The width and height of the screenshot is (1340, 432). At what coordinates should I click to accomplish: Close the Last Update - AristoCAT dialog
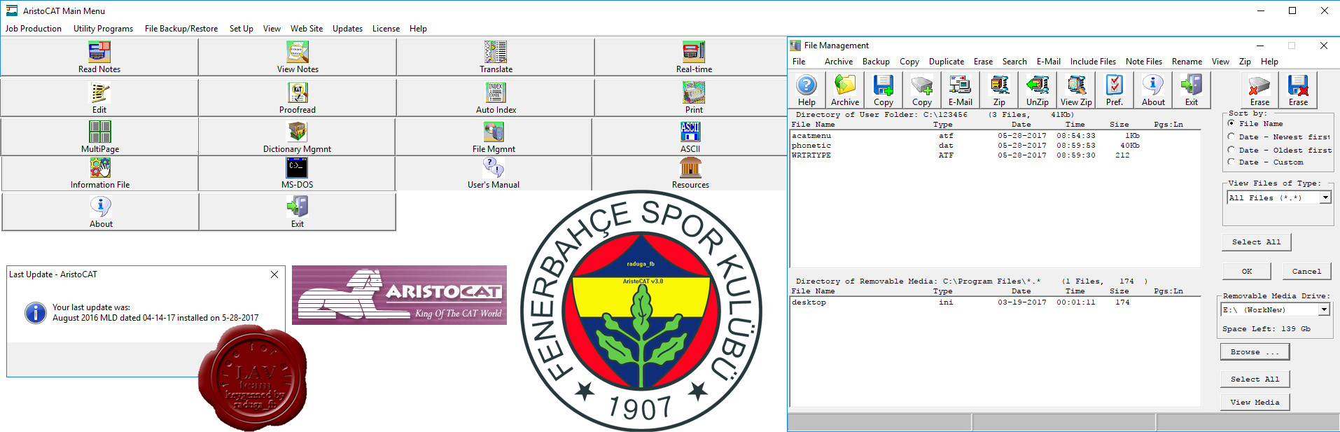coord(274,274)
